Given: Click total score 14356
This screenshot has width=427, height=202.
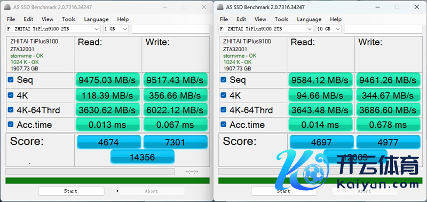Looking at the screenshot, I should [143, 157].
